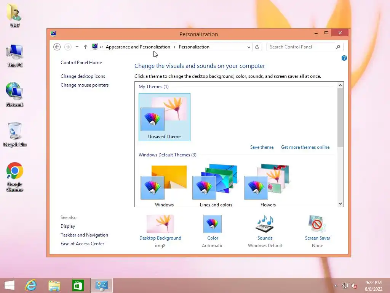Open the recent locations dropdown arrow

(77, 47)
